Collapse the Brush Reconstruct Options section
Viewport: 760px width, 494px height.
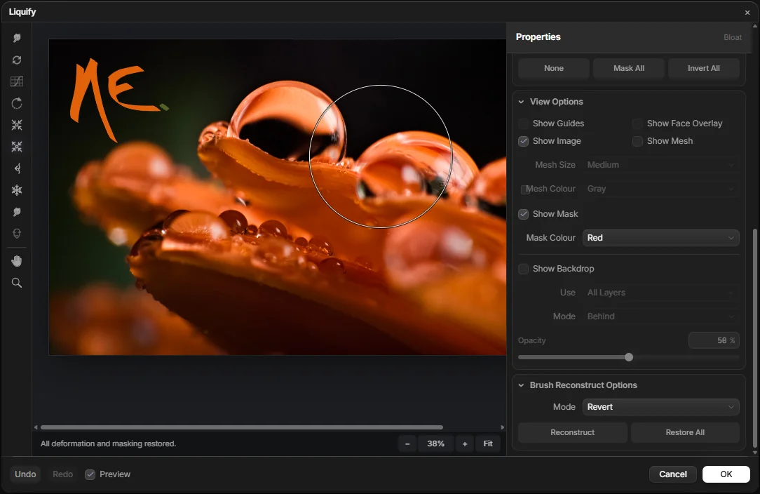pos(521,385)
